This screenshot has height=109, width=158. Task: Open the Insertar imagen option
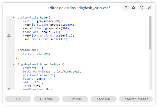pos(136,99)
